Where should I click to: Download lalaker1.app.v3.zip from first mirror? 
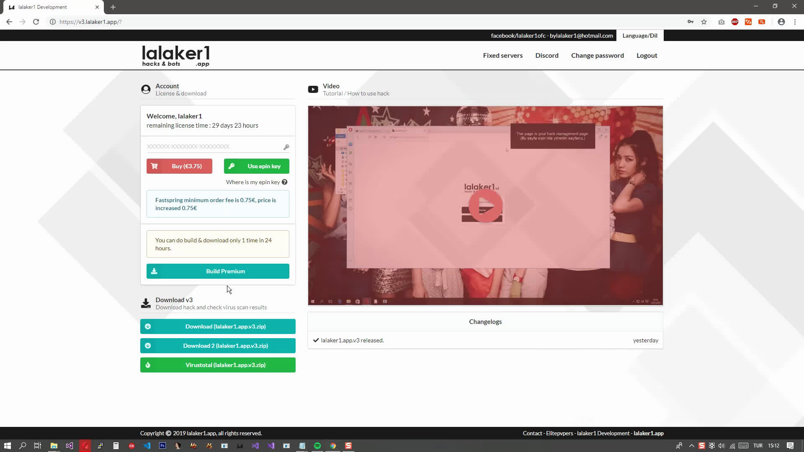pos(218,326)
